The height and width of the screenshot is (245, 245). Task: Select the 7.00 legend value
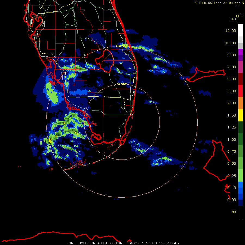pos(232,67)
